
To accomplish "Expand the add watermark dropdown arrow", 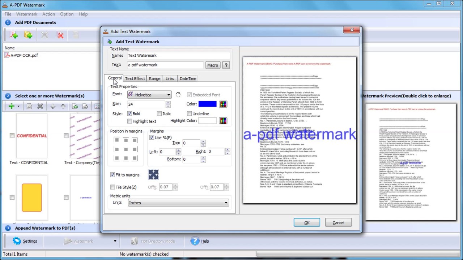I will (x=18, y=107).
